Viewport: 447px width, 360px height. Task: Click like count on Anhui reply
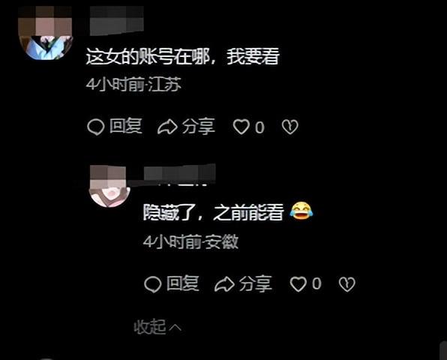tap(316, 283)
